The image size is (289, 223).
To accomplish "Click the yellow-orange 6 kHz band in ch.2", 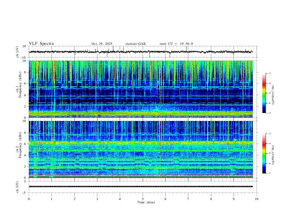I will pos(140,142).
